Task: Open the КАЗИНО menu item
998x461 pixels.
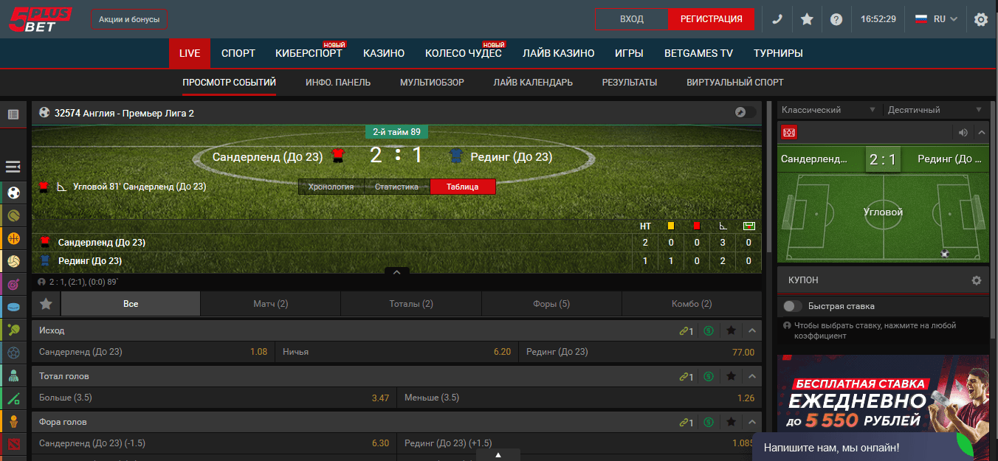Action: point(384,53)
